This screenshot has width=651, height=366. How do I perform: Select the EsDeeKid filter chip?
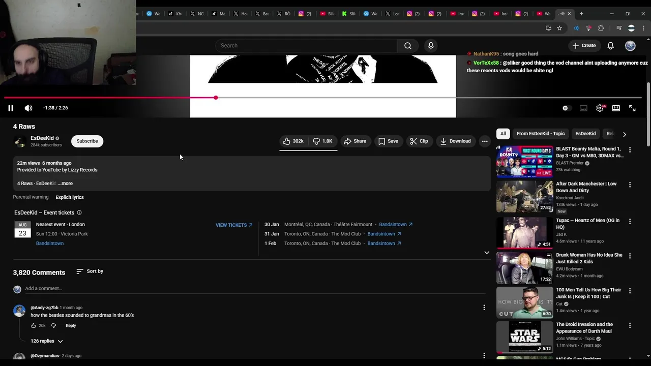pos(585,134)
